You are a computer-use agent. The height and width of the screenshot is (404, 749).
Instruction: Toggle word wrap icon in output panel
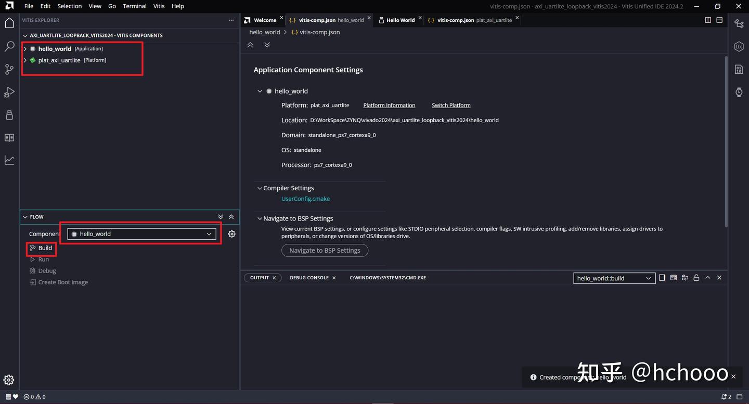pos(685,278)
